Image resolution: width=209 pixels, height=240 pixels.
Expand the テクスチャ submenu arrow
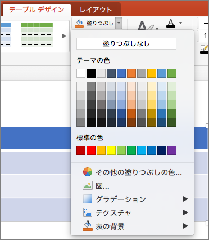[185, 212]
